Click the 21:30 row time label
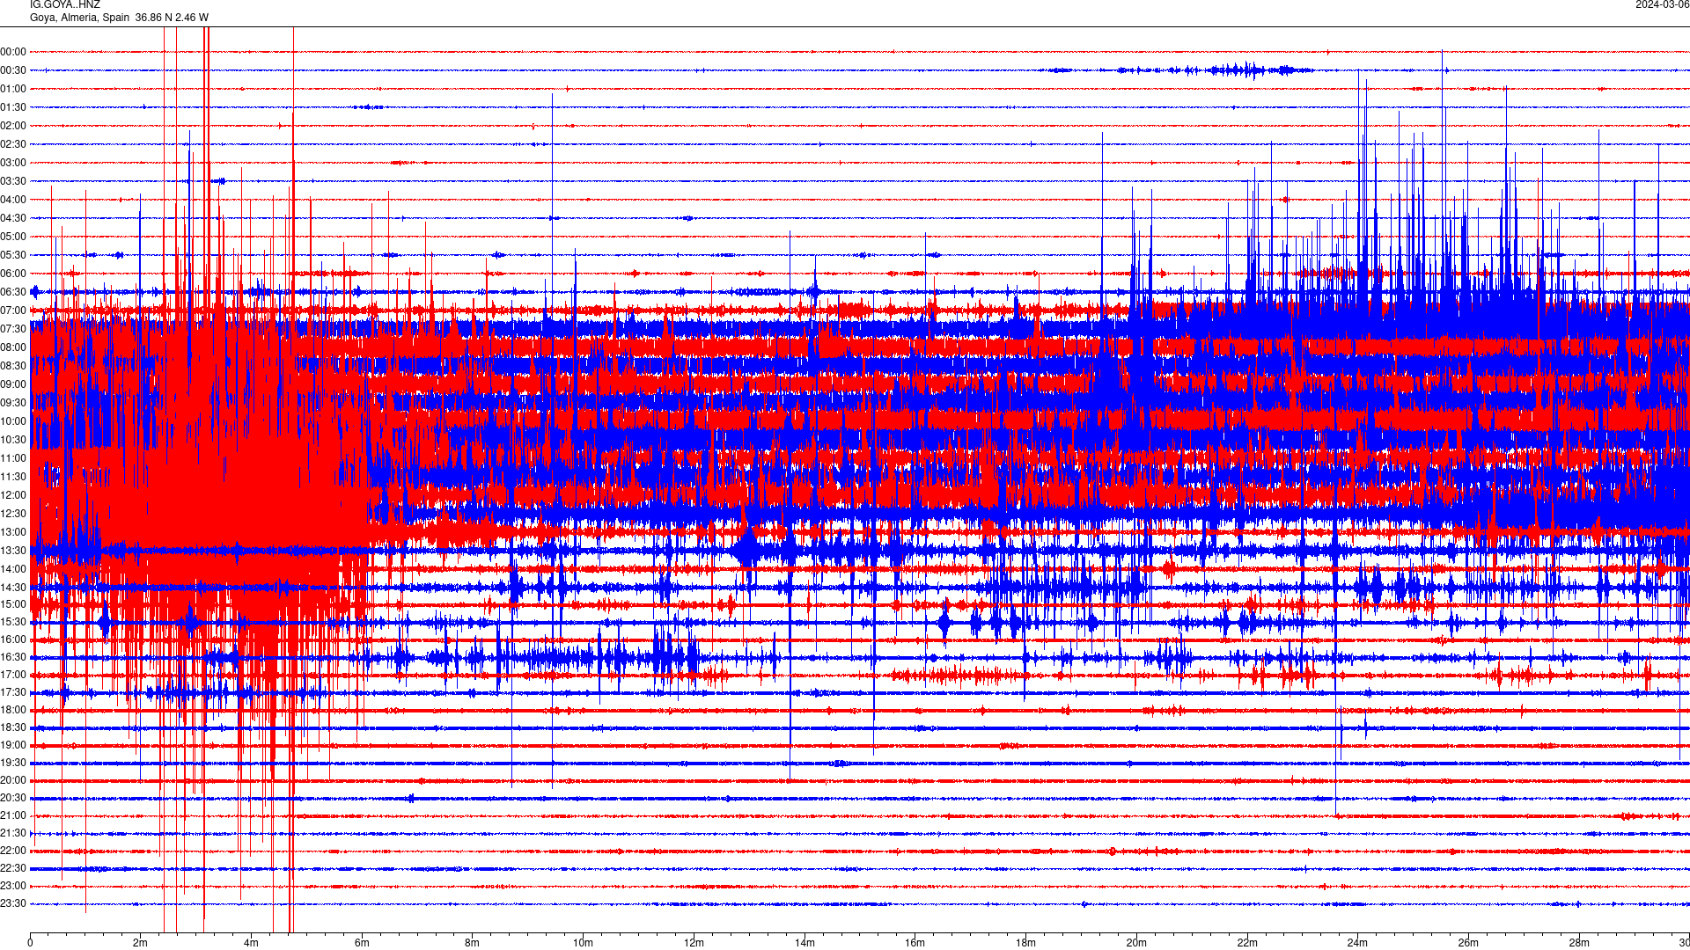Image resolution: width=1690 pixels, height=950 pixels. 13,833
